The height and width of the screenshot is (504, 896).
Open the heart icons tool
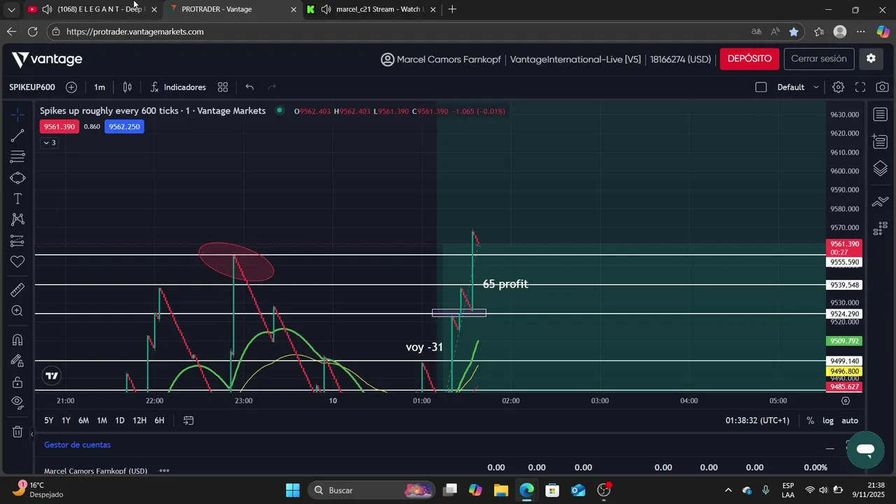(17, 262)
